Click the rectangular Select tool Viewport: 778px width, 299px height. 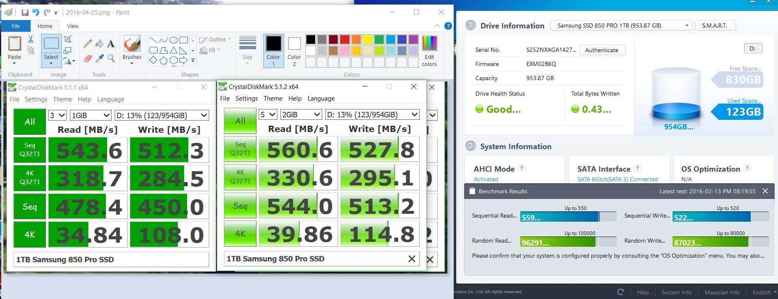51,43
